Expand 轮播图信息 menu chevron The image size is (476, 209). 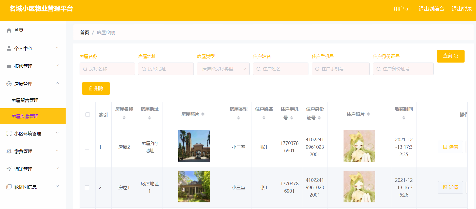pyautogui.click(x=57, y=186)
